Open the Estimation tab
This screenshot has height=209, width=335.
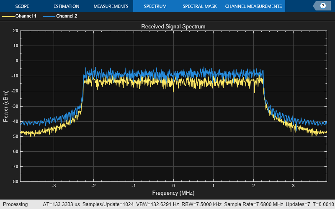(x=66, y=6)
